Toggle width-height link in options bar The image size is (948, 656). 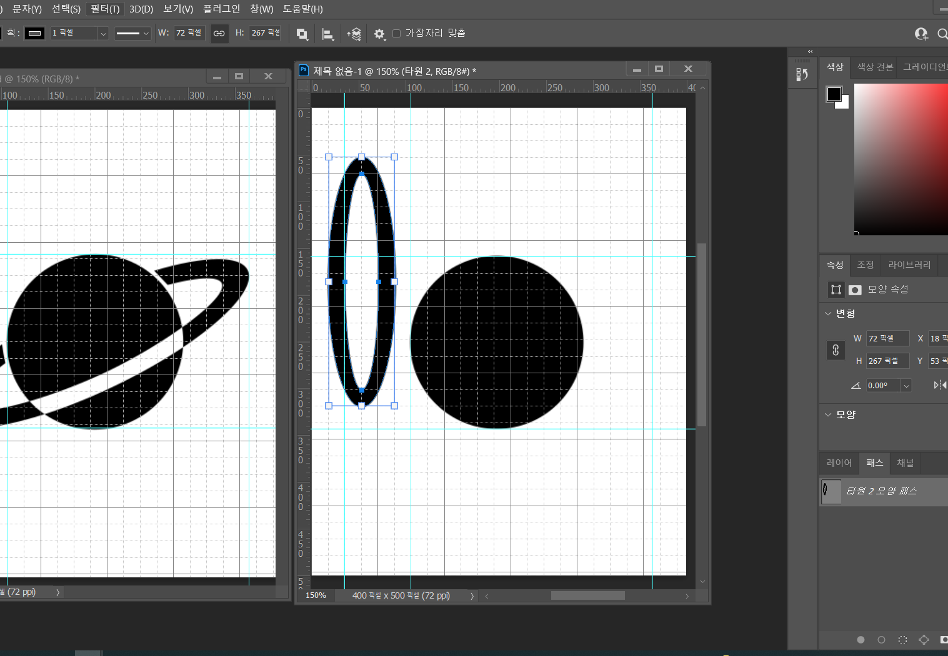[219, 33]
